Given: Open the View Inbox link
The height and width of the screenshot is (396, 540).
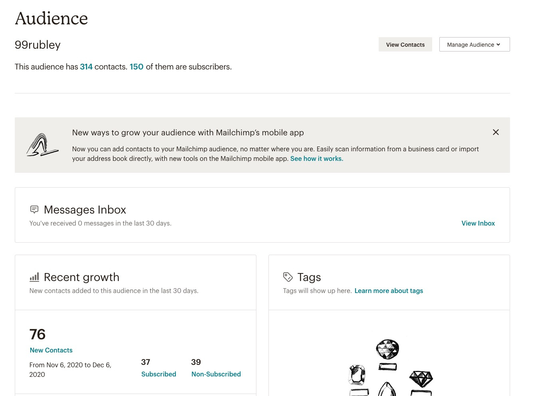Looking at the screenshot, I should [x=478, y=223].
